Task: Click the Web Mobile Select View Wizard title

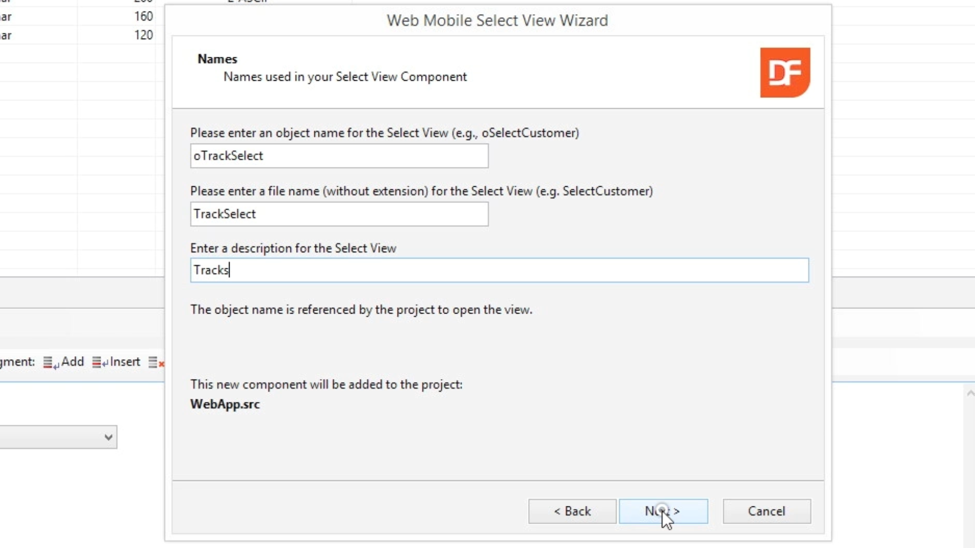Action: [x=497, y=20]
